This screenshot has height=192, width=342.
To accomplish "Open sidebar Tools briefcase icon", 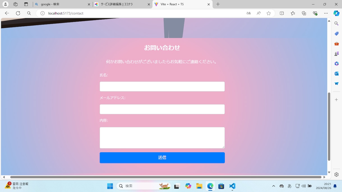I will (336, 44).
